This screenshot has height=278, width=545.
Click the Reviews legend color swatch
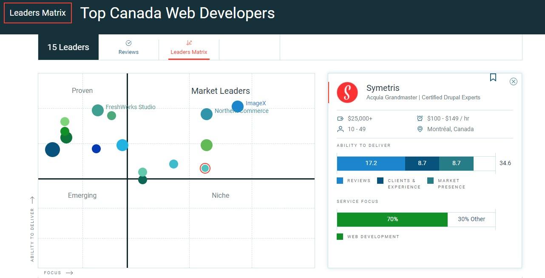(x=340, y=180)
